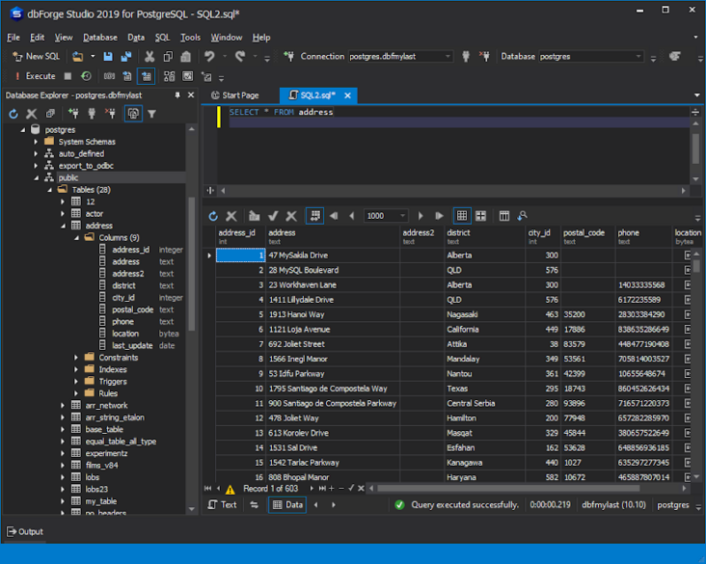Go to next page of results
The height and width of the screenshot is (564, 706).
point(421,216)
